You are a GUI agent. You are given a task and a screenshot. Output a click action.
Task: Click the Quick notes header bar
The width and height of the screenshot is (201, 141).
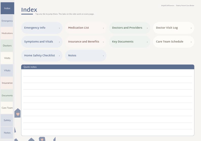coord(108,67)
